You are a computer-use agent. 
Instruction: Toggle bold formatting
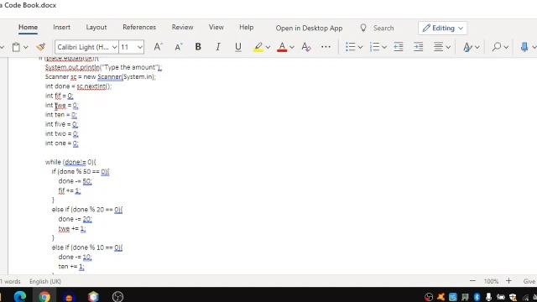198,47
